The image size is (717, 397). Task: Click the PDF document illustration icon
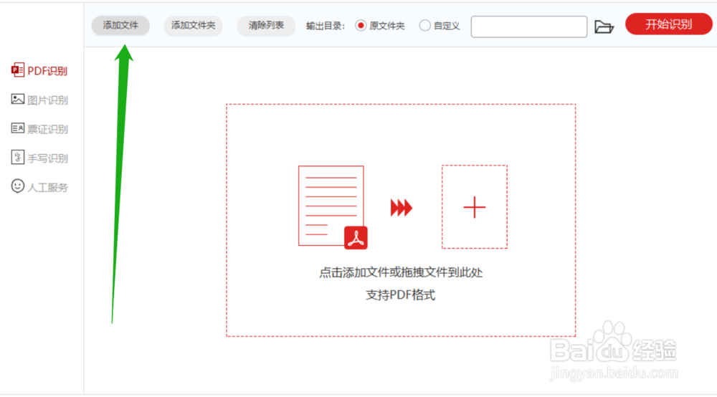(x=331, y=206)
